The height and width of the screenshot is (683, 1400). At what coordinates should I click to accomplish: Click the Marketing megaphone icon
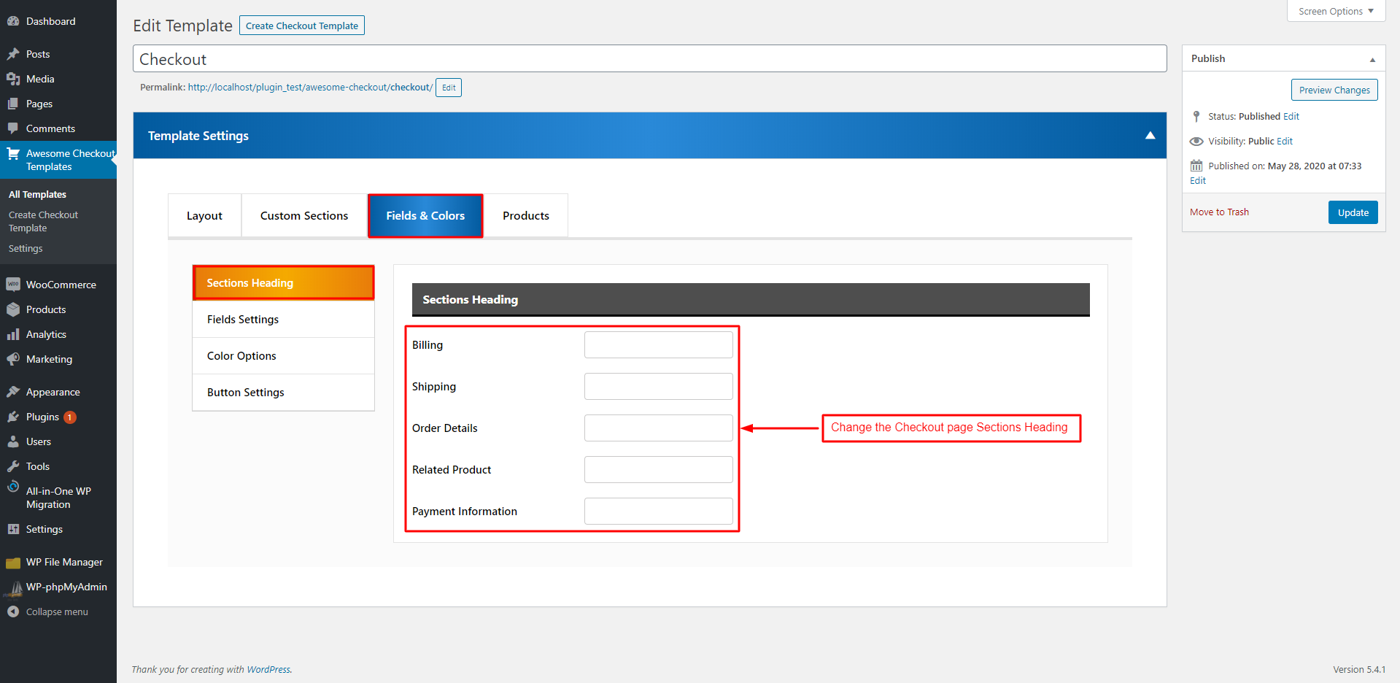13,359
